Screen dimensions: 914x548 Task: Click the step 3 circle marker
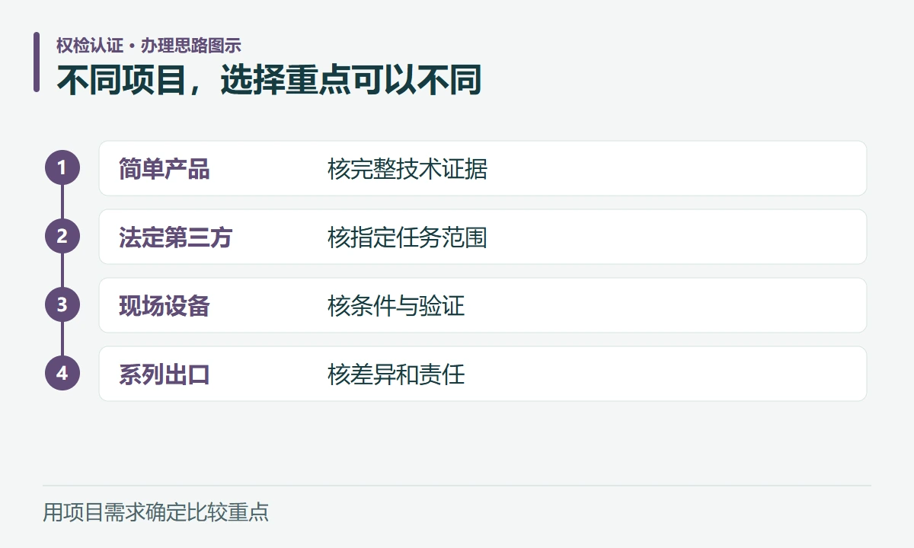(62, 304)
